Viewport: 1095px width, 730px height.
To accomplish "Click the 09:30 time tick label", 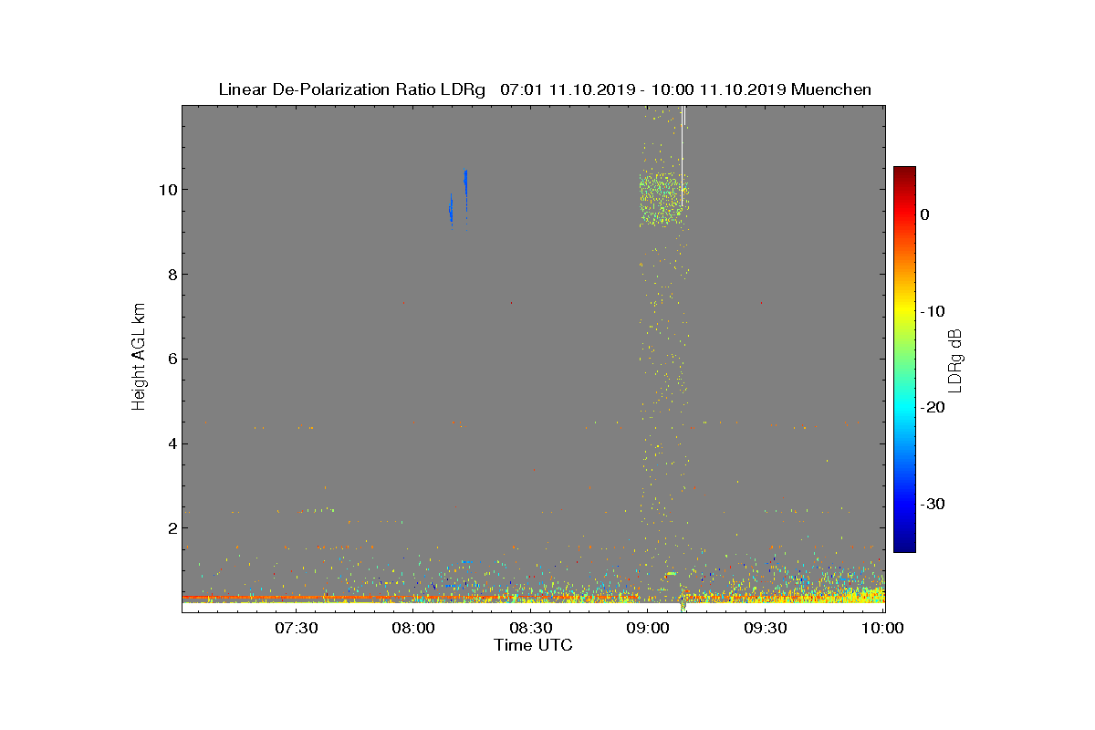I will [766, 629].
